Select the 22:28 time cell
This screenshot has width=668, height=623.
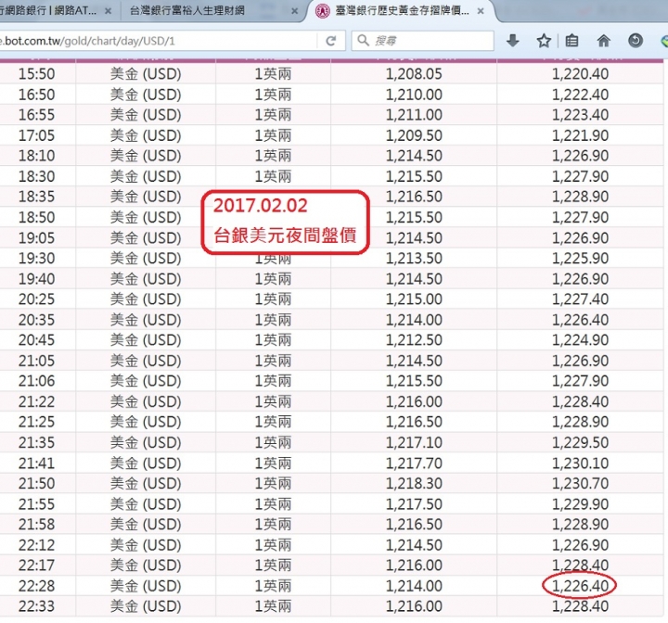[x=36, y=586]
